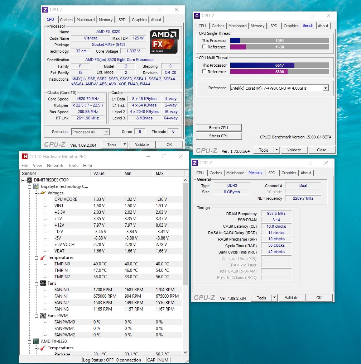Open the SPD tab in the Bench window
361x364 pixels.
tap(274, 26)
